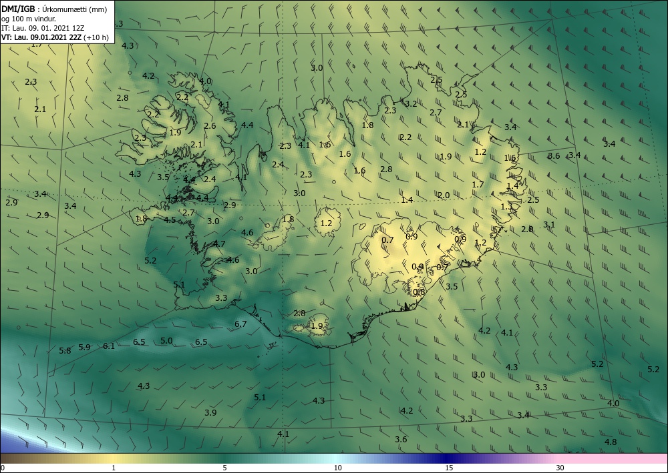
Task: Click the '10' tick on the color scale
Action: pyautogui.click(x=337, y=468)
